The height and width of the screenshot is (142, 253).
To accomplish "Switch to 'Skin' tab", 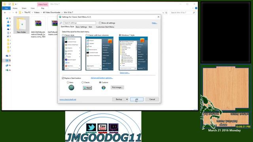I will tap(91, 27).
